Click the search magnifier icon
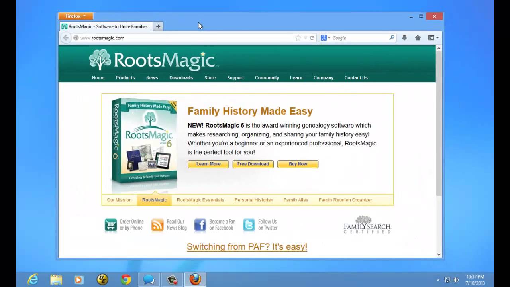510x287 pixels. coord(392,38)
